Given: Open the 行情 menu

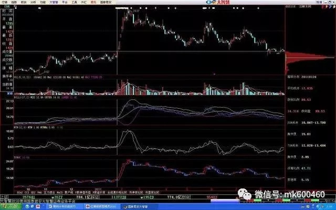Looking at the screenshot, I should [5, 2].
